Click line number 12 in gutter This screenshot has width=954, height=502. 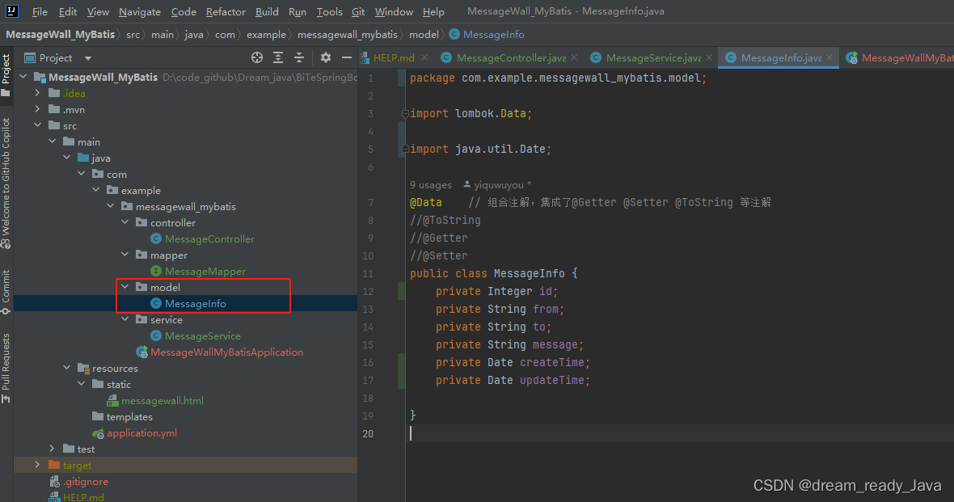368,292
